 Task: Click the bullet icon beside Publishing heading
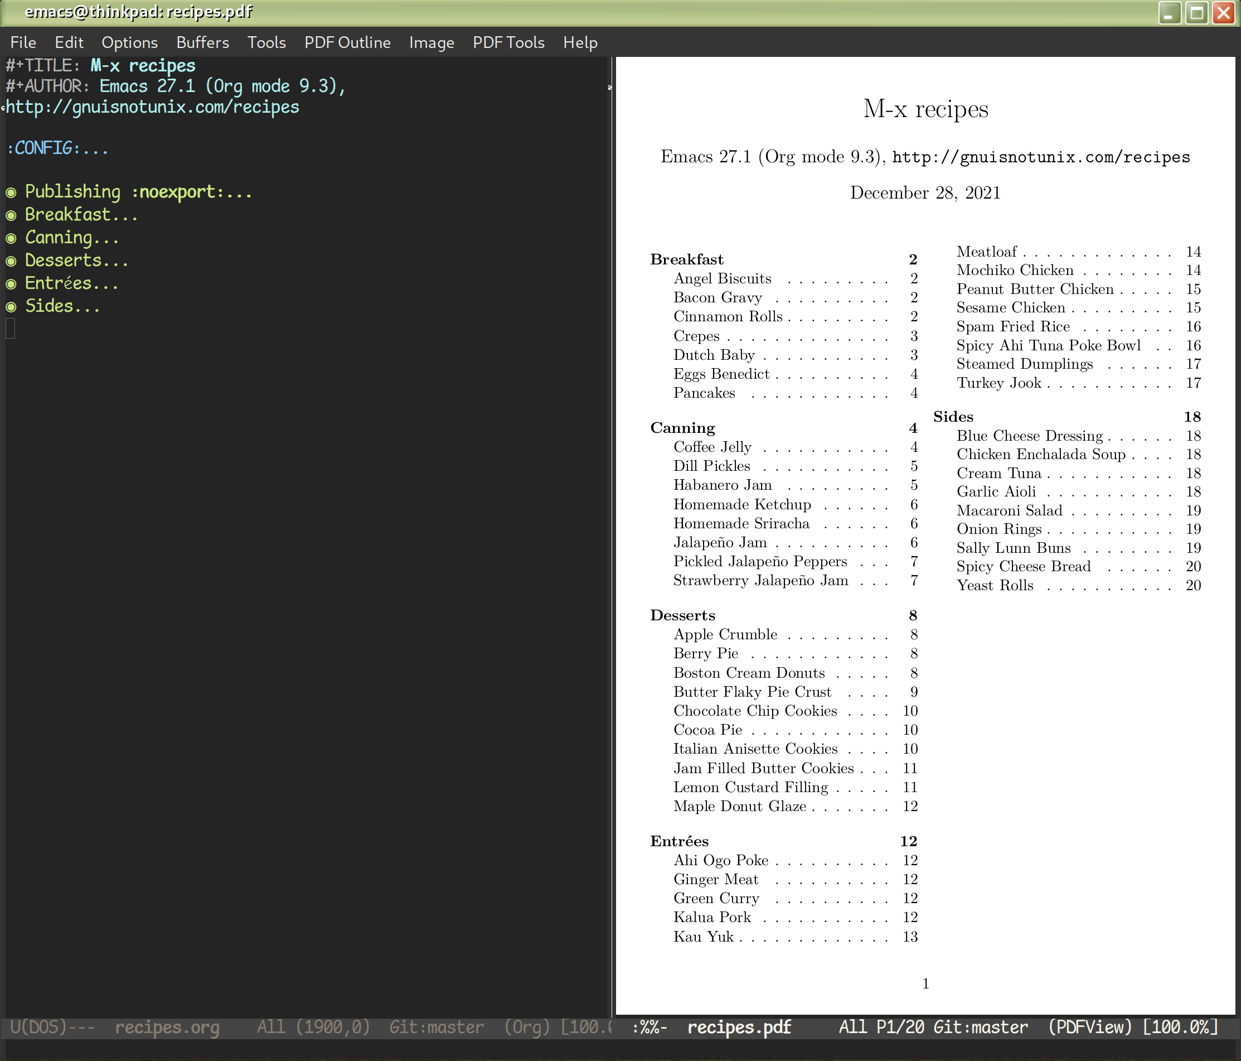(11, 192)
